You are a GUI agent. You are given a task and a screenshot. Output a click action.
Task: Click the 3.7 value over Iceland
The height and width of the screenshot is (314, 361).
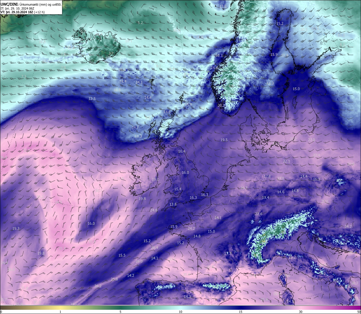tap(111, 53)
